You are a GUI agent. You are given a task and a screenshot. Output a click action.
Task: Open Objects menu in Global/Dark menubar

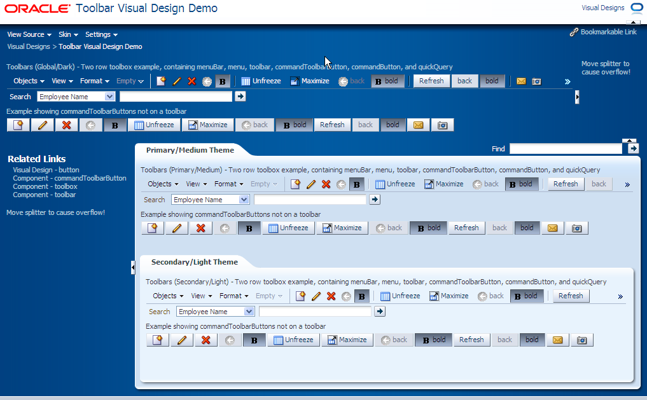pos(29,81)
